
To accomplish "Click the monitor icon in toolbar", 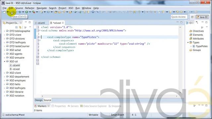I will 93,12.
